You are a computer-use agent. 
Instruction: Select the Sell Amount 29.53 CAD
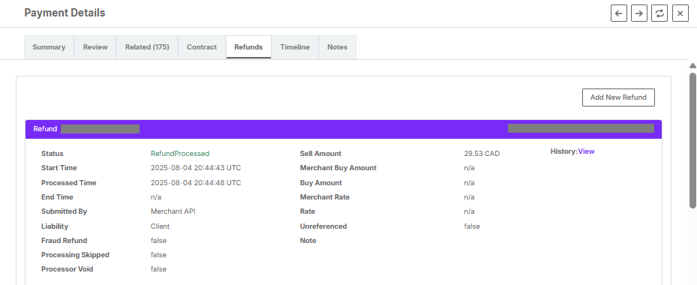[482, 154]
